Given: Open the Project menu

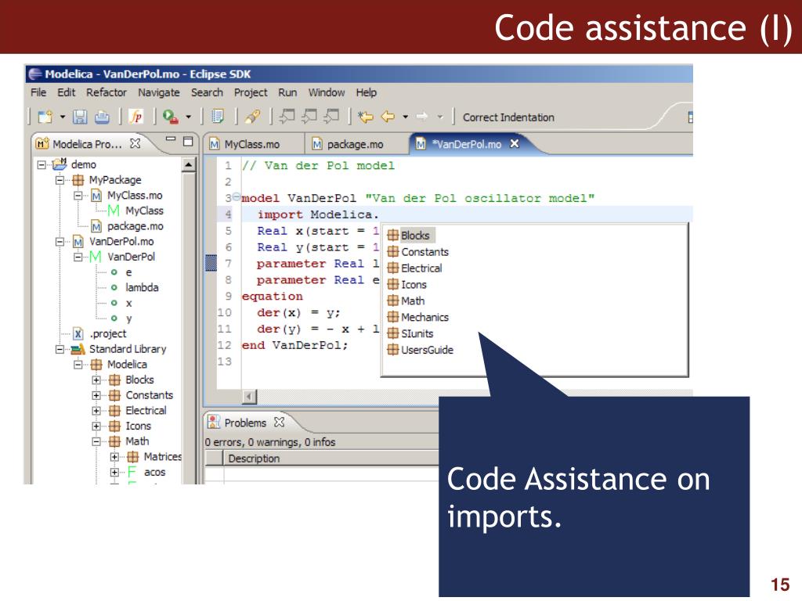Looking at the screenshot, I should 251,92.
